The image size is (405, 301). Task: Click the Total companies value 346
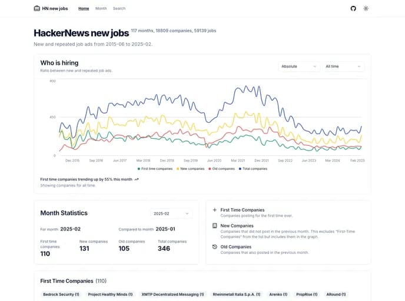tap(164, 248)
